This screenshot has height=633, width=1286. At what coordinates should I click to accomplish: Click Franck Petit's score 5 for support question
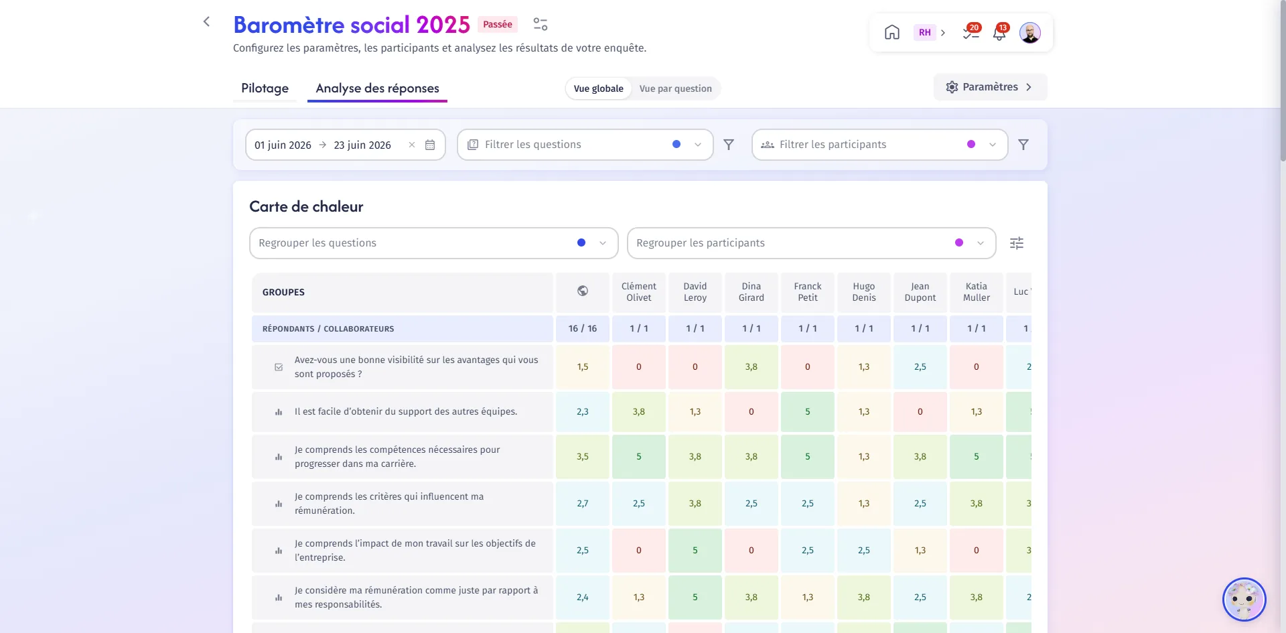(808, 412)
